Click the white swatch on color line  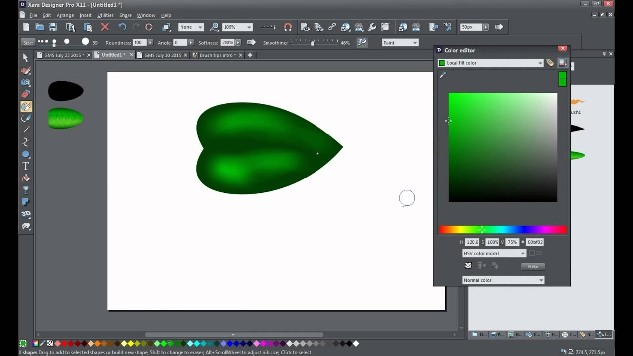(356, 344)
